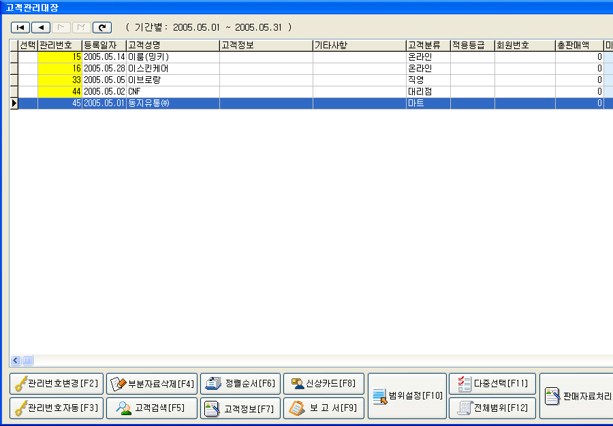The height and width of the screenshot is (426, 613).
Task: Open 보고서[F9] report
Action: point(324,408)
